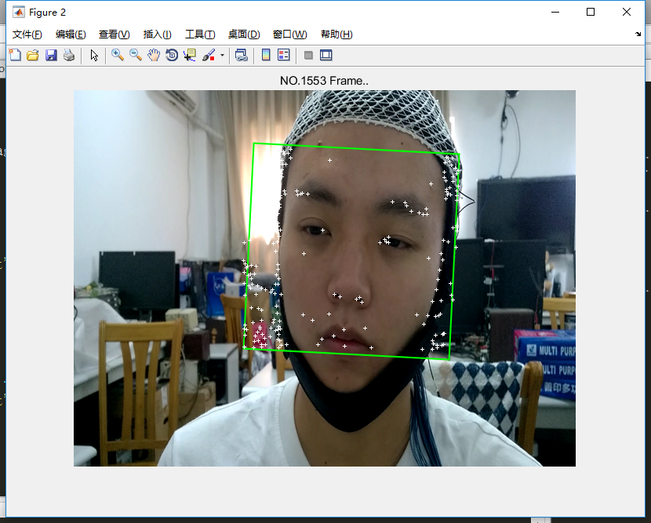Toggle the Zoom Out tool
The width and height of the screenshot is (651, 523).
click(134, 55)
